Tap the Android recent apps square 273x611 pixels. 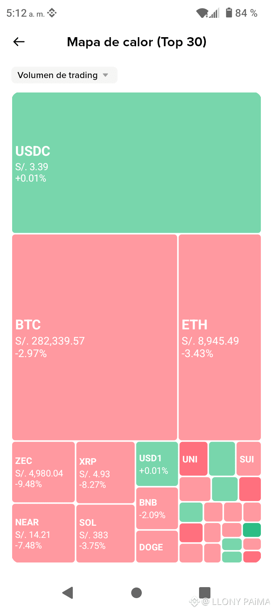pos(205,592)
